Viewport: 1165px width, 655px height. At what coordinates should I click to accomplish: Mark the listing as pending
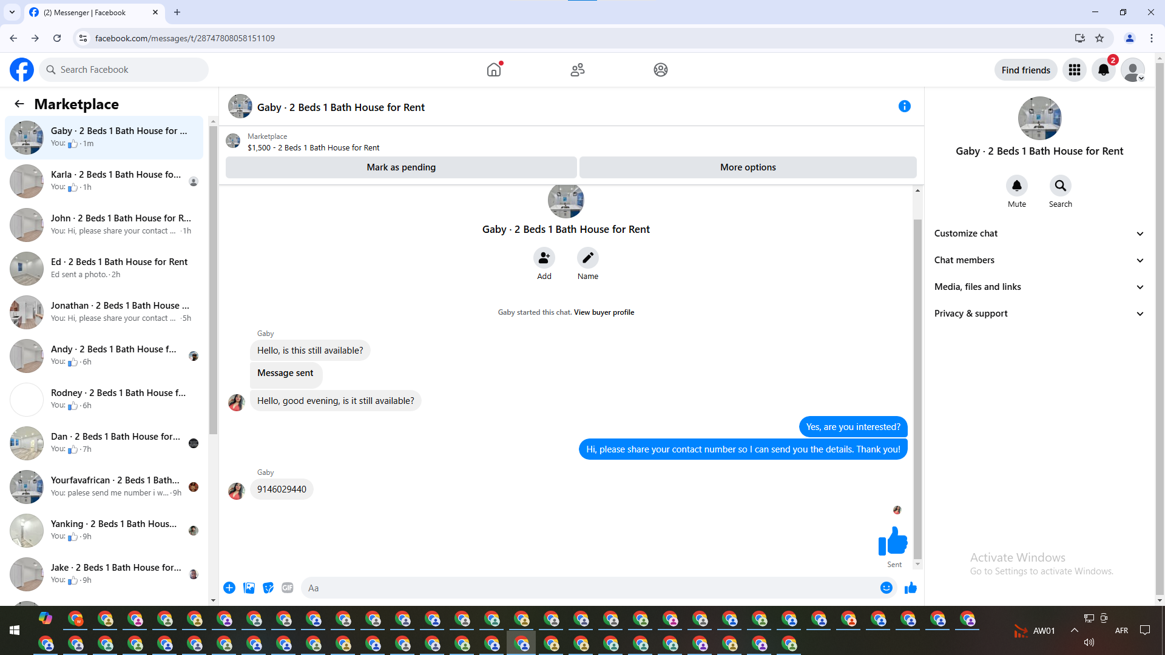click(401, 167)
